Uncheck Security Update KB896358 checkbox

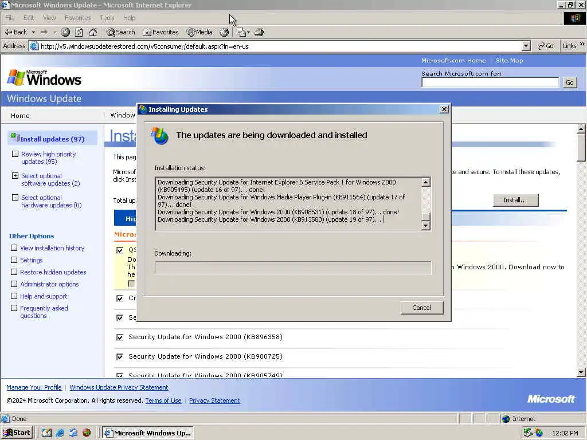(x=120, y=337)
